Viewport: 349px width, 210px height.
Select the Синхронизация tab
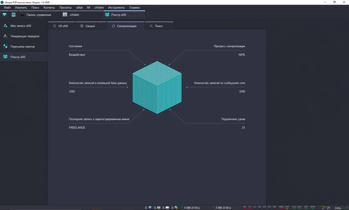(x=127, y=26)
